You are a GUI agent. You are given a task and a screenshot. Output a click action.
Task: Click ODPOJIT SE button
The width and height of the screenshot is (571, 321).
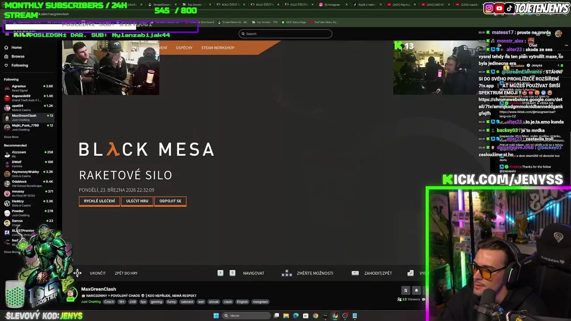pos(170,201)
